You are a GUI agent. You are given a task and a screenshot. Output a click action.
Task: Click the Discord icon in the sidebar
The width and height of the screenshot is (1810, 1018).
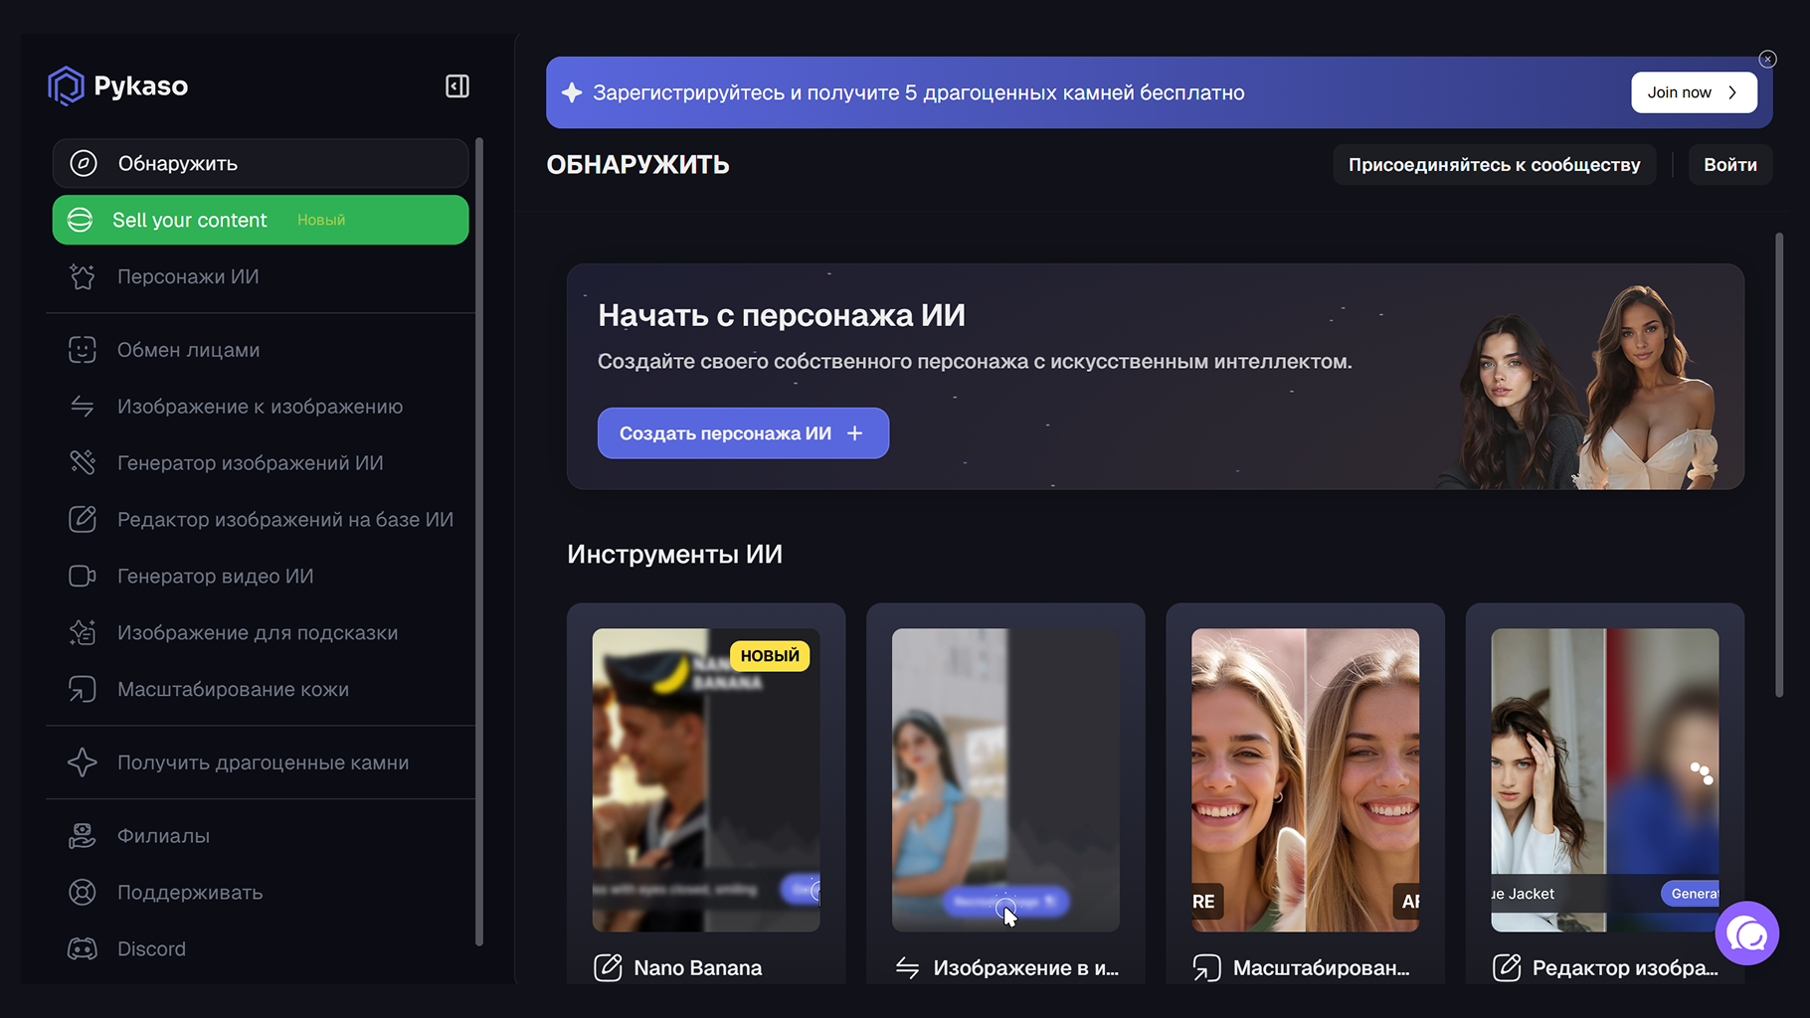coord(84,948)
